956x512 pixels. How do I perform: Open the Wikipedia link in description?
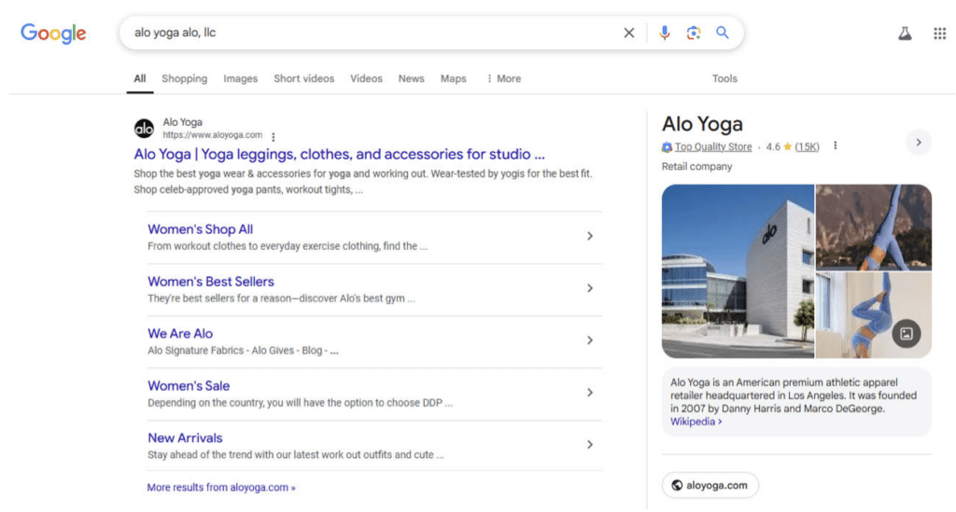coord(696,422)
